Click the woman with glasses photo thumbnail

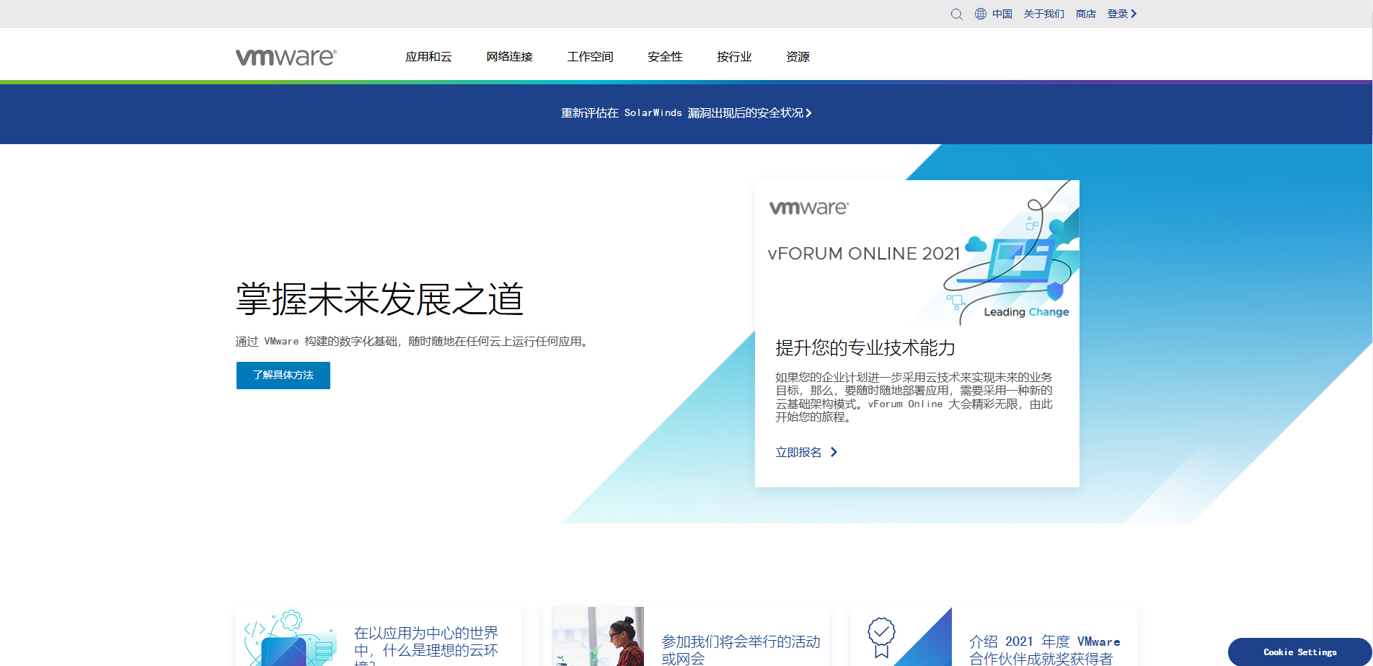point(598,636)
